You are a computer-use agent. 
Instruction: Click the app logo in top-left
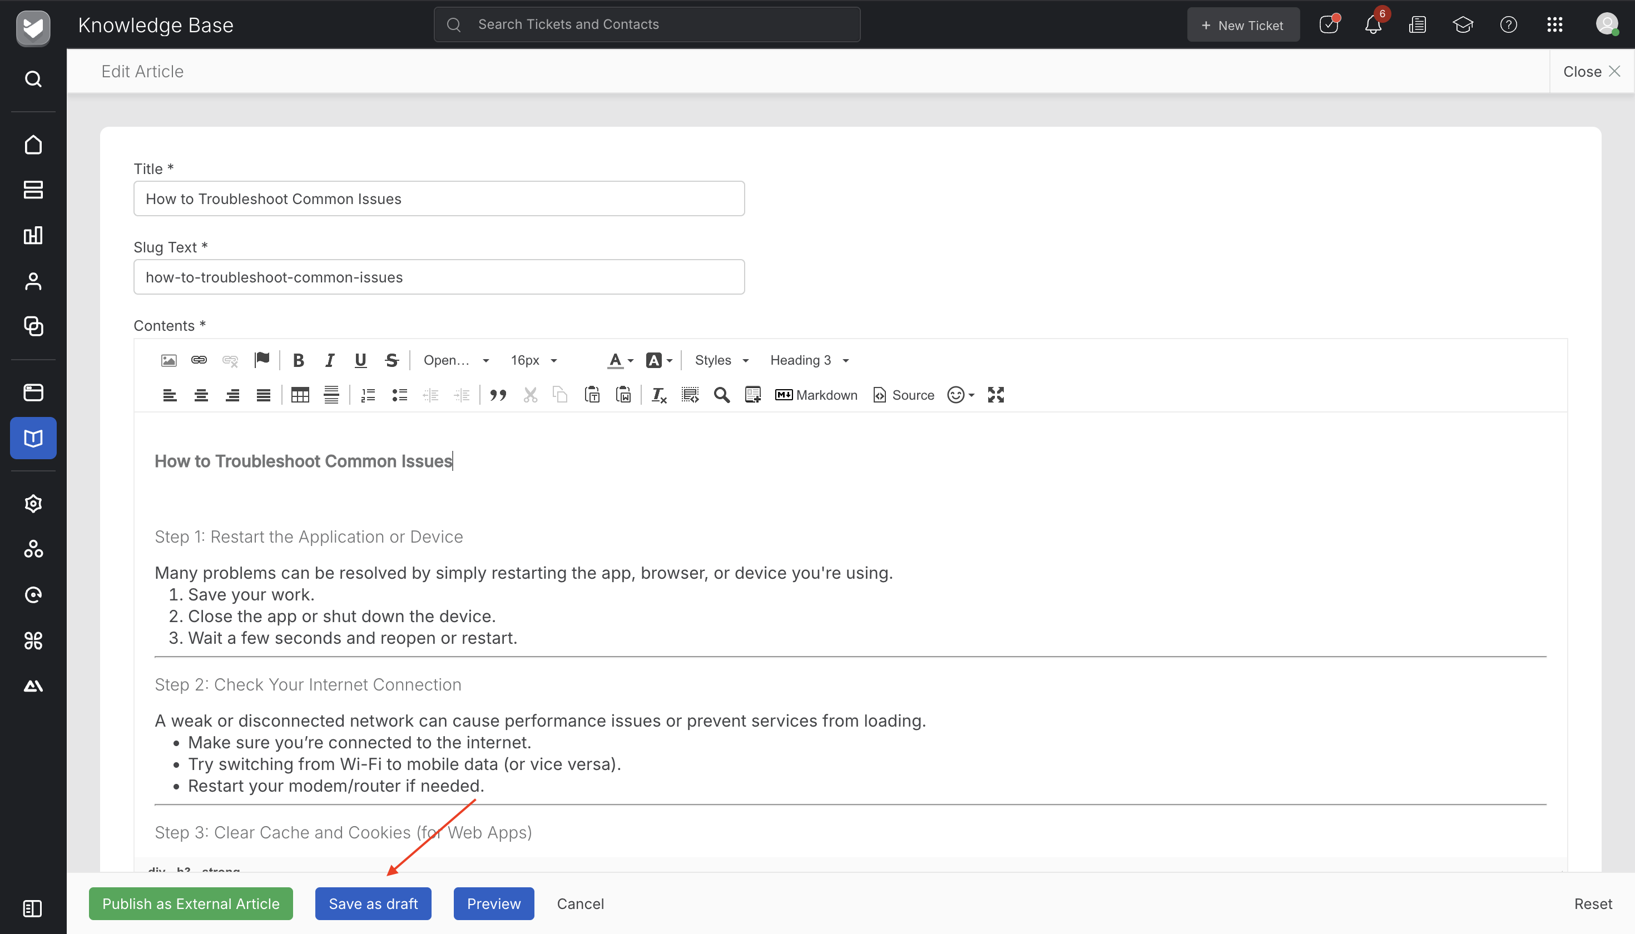[x=33, y=28]
